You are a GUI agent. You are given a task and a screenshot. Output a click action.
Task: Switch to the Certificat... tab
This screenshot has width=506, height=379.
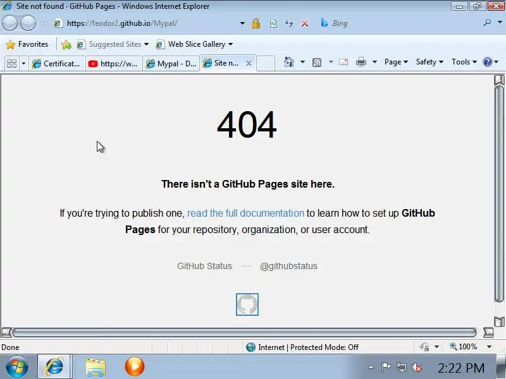[57, 64]
